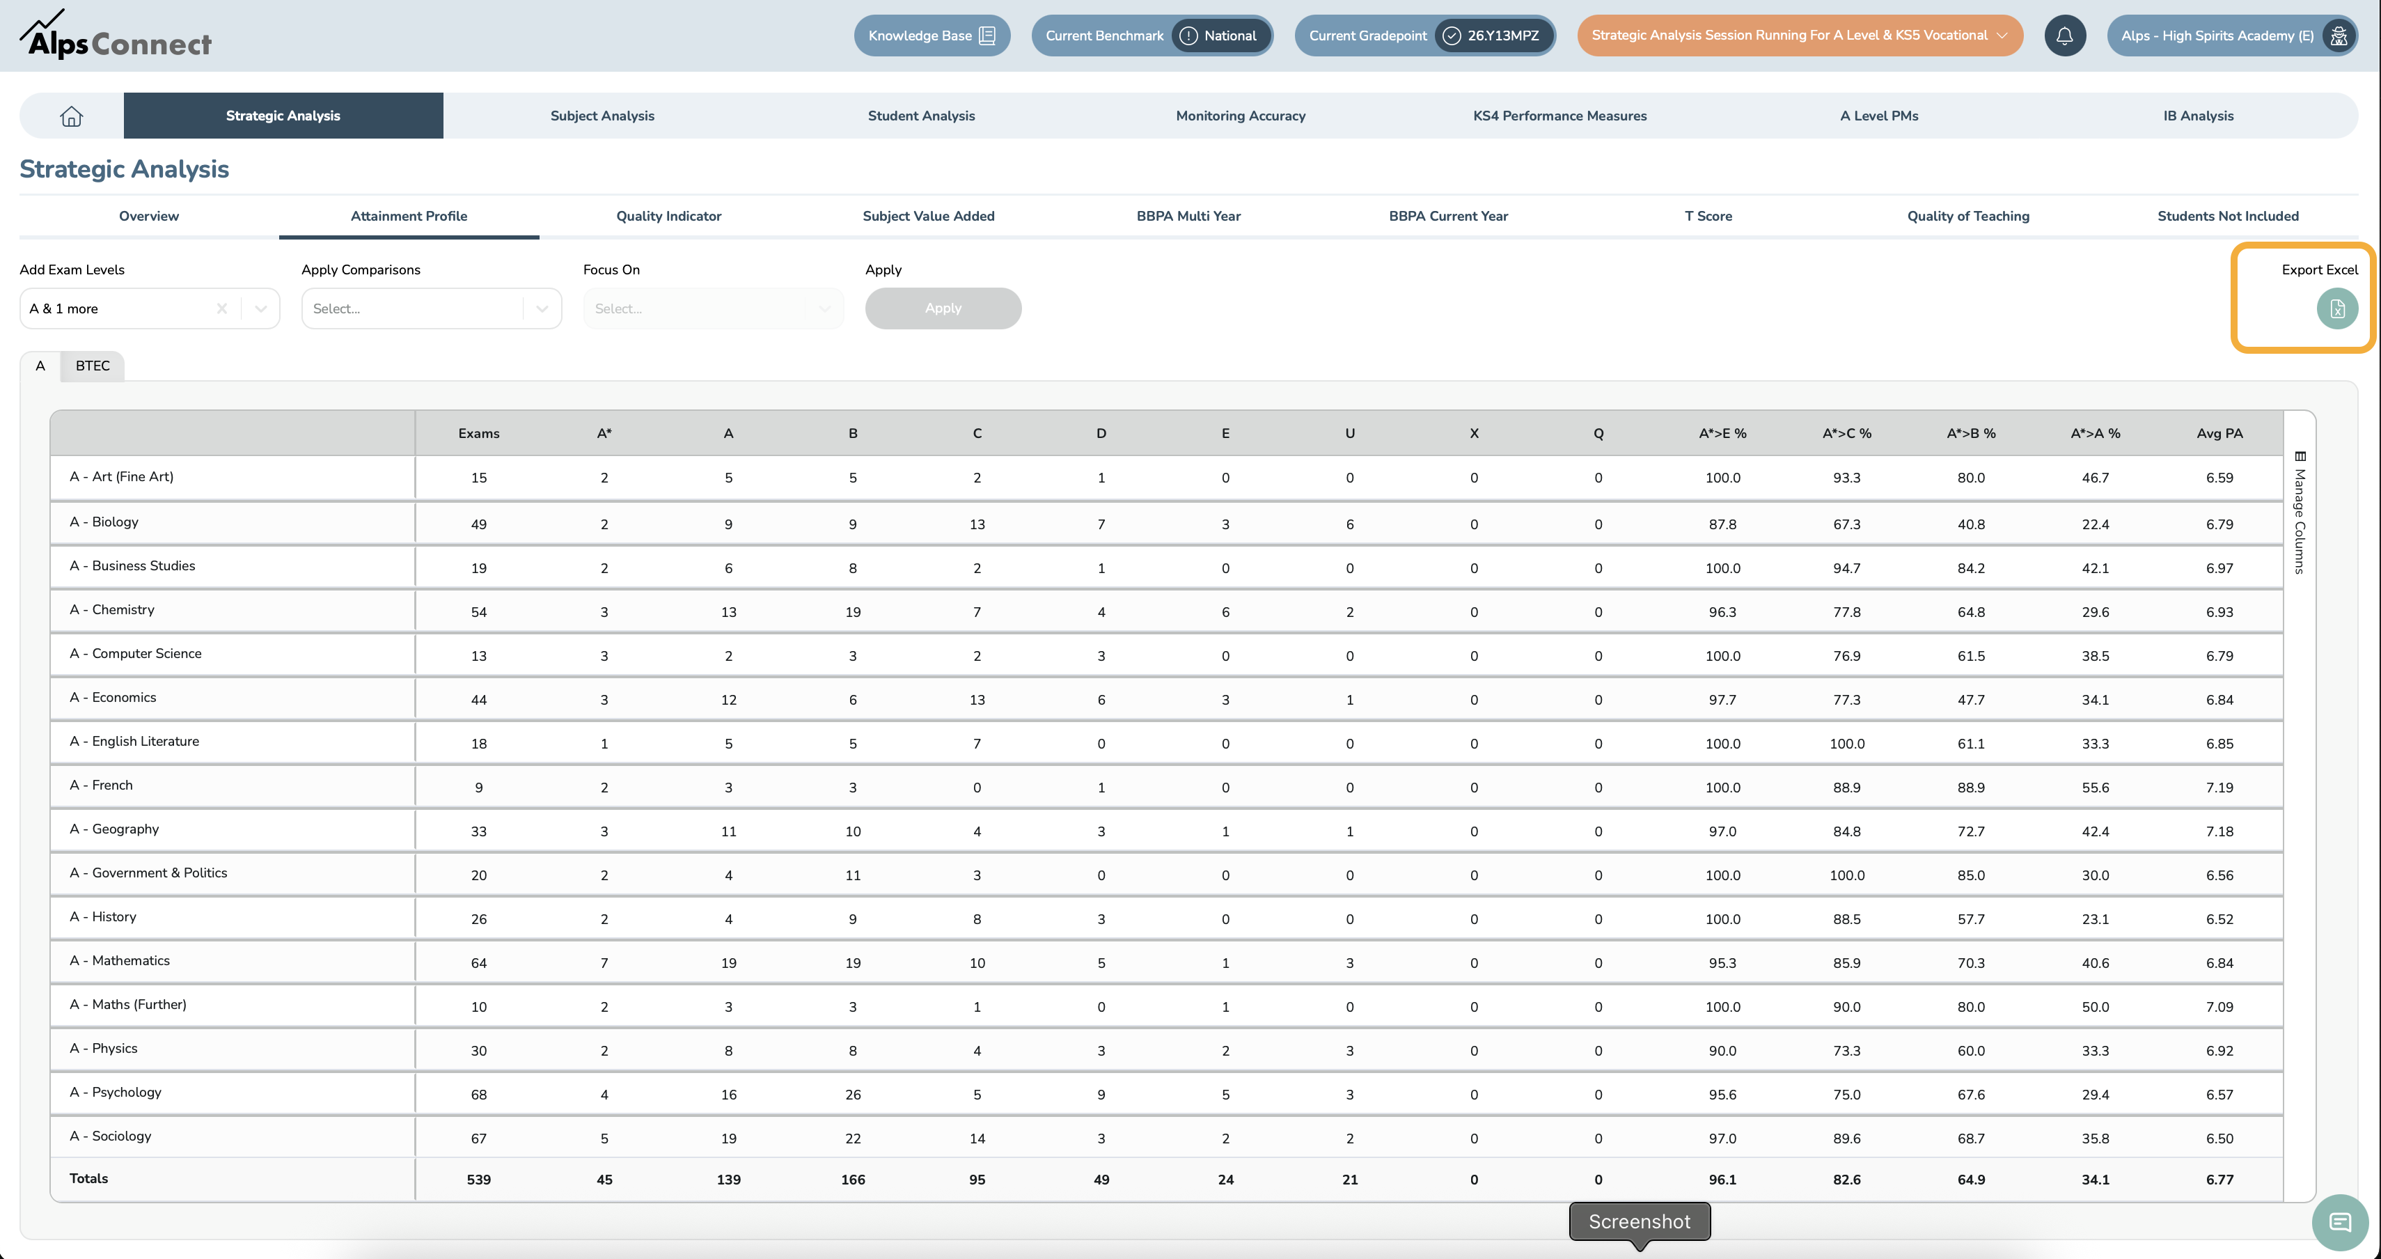The width and height of the screenshot is (2381, 1259).
Task: Select the A - Mathematics row
Action: click(x=1166, y=962)
